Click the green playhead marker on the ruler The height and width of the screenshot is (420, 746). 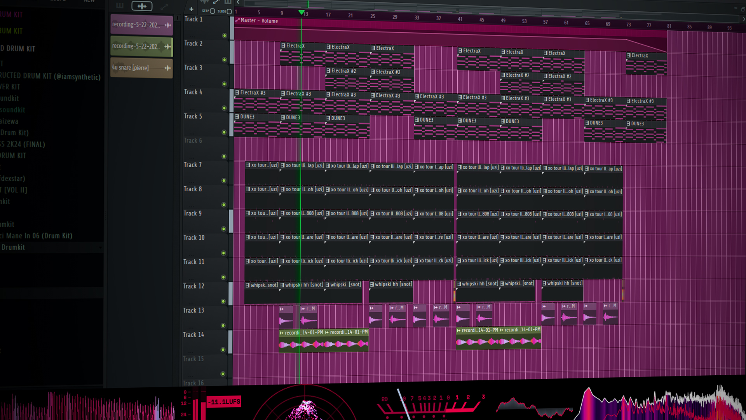(x=301, y=12)
